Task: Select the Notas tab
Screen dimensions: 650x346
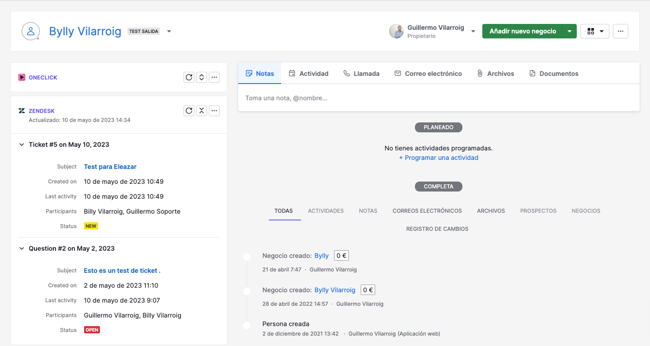Action: click(x=259, y=73)
